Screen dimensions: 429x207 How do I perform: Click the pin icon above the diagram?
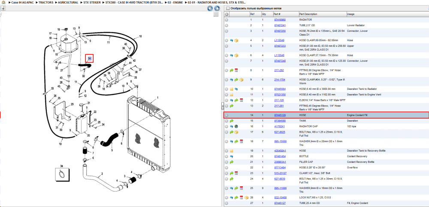click(3, 9)
